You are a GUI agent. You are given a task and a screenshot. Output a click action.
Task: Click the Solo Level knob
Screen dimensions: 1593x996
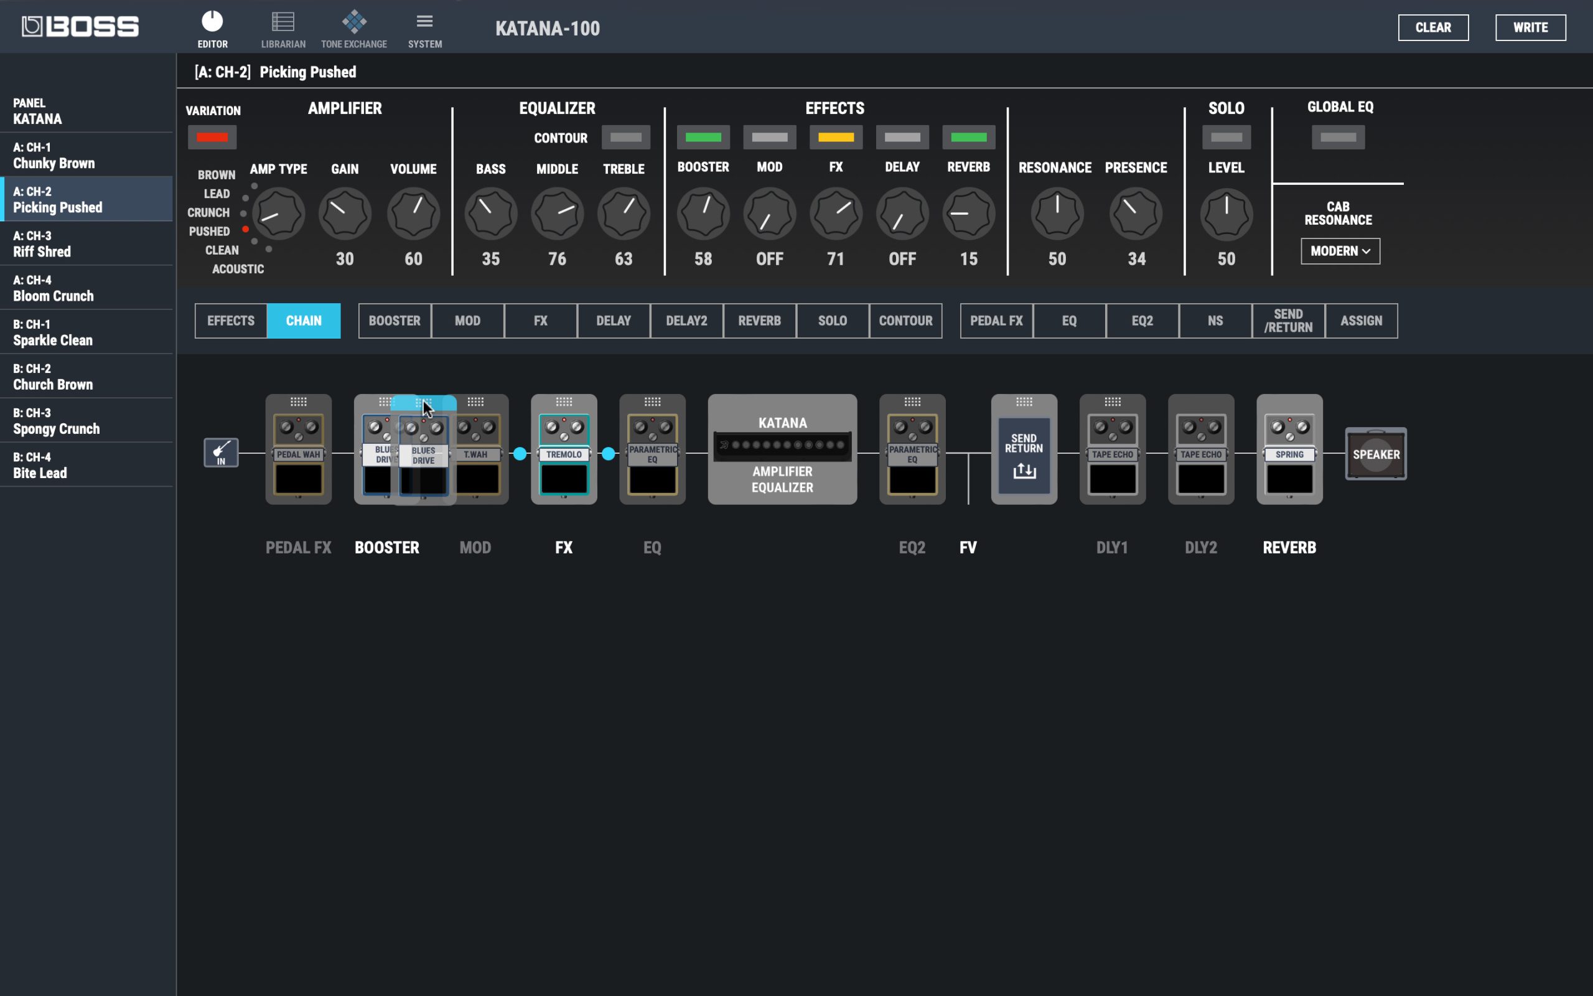click(1226, 214)
